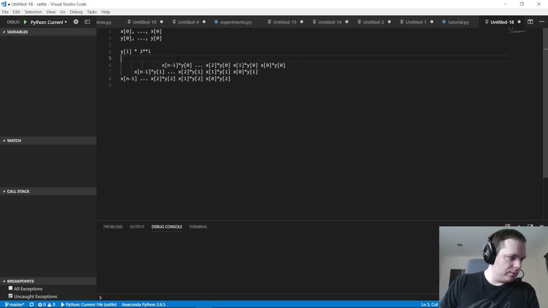Open the File menu
This screenshot has height=308, width=548.
point(5,12)
